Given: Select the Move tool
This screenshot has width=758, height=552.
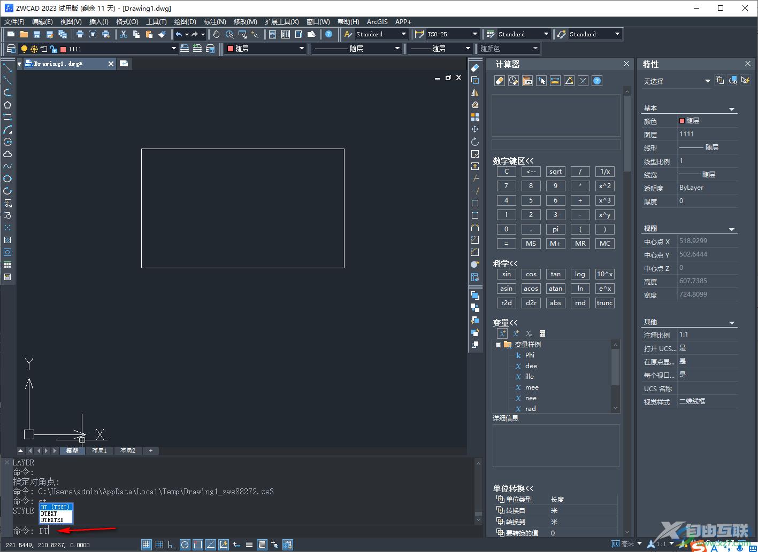Looking at the screenshot, I should 474,129.
